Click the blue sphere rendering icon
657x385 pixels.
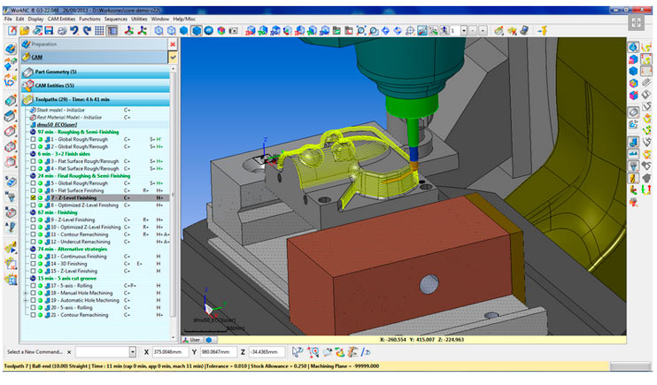(x=208, y=30)
